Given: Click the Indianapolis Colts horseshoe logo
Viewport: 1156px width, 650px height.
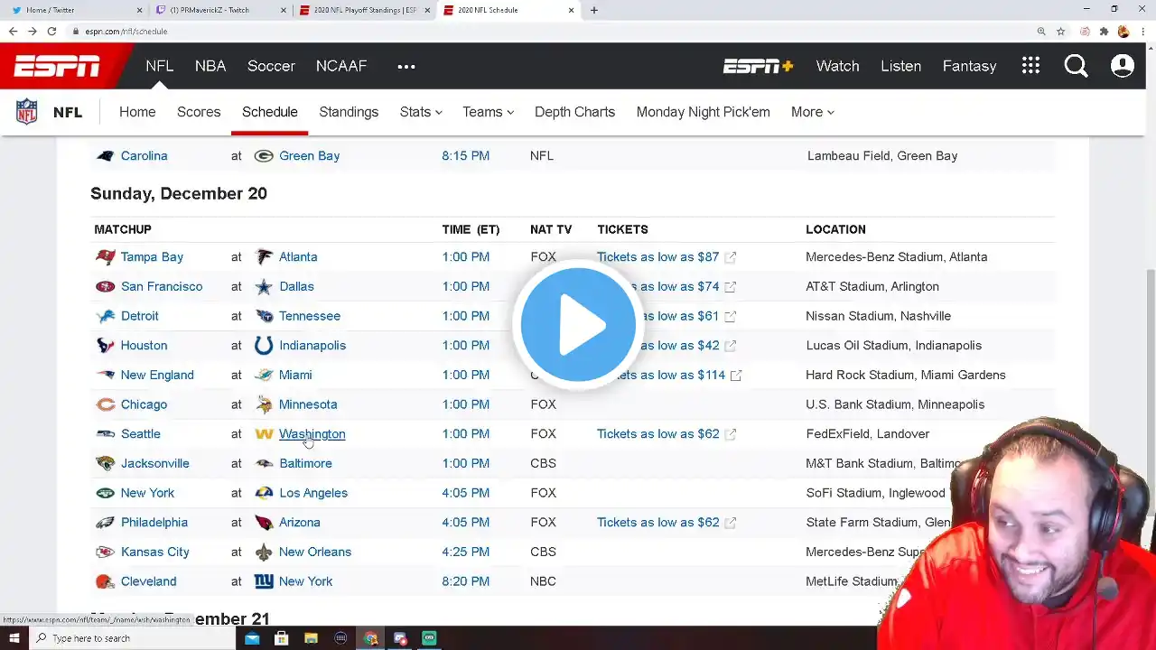Looking at the screenshot, I should pos(264,346).
